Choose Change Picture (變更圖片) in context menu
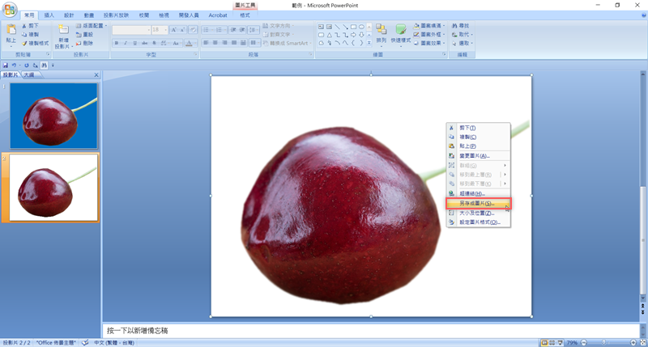 [x=474, y=155]
